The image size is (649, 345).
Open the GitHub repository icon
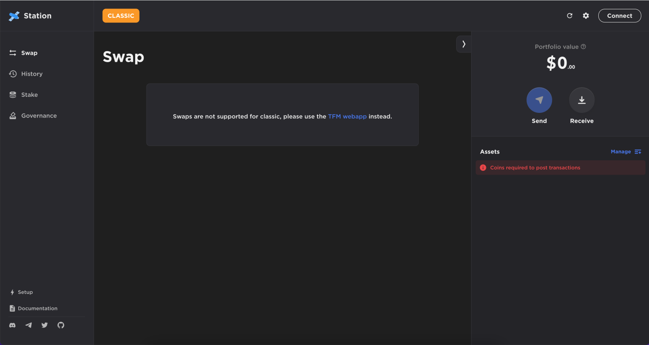click(x=61, y=325)
